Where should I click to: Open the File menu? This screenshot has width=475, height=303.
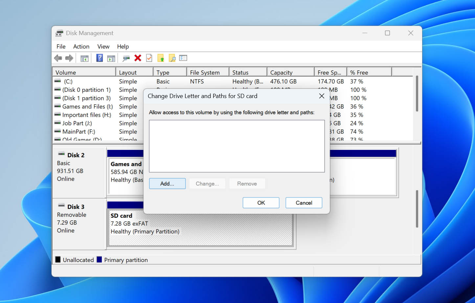(61, 47)
